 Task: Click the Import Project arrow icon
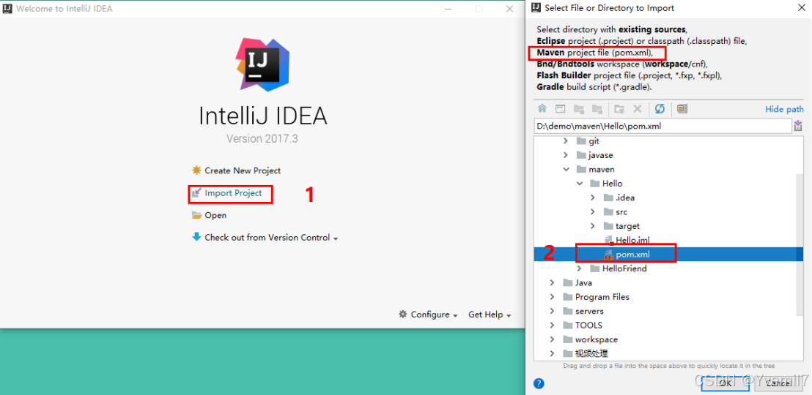click(196, 193)
